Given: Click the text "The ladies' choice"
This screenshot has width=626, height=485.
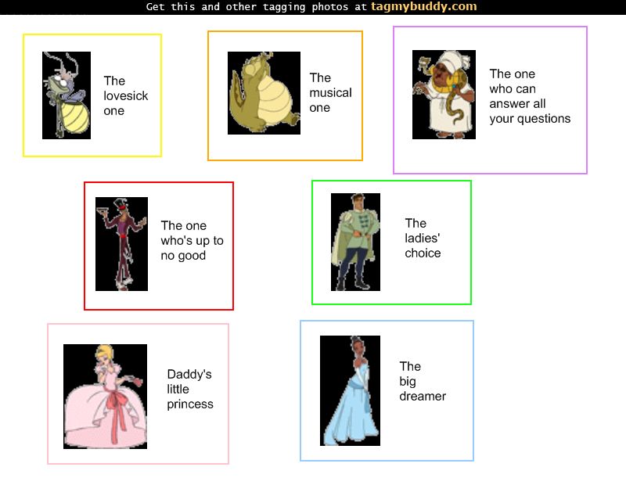Looking at the screenshot, I should coord(423,238).
